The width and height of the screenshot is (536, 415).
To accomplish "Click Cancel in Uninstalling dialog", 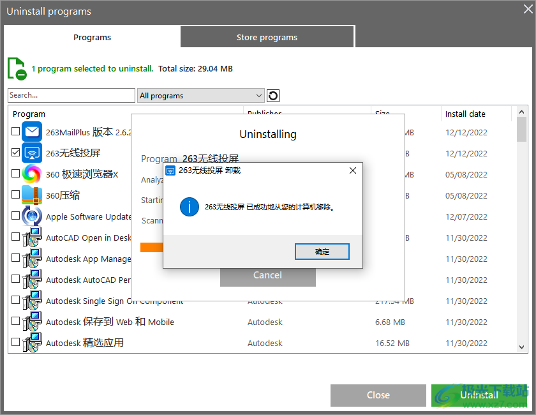I will (x=267, y=276).
